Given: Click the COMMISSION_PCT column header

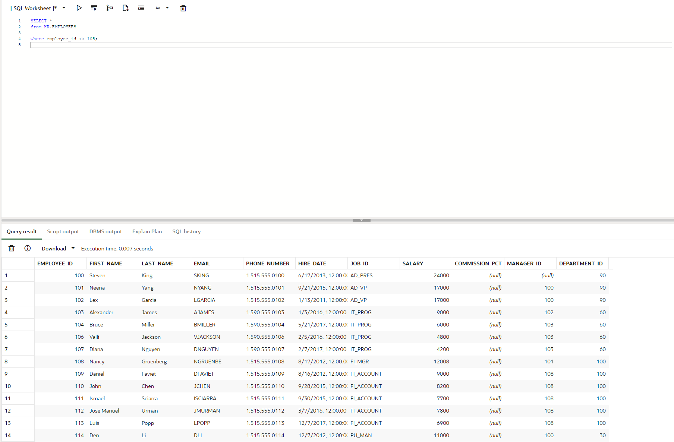Looking at the screenshot, I should [x=478, y=263].
